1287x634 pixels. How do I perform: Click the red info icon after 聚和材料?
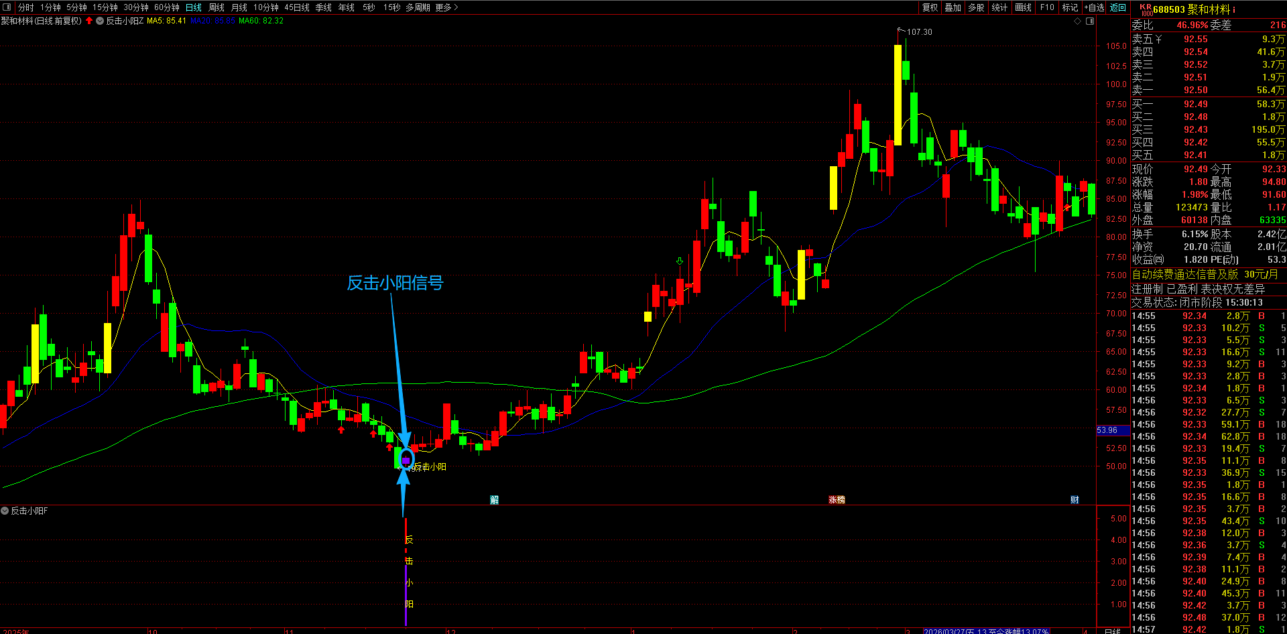click(1234, 9)
